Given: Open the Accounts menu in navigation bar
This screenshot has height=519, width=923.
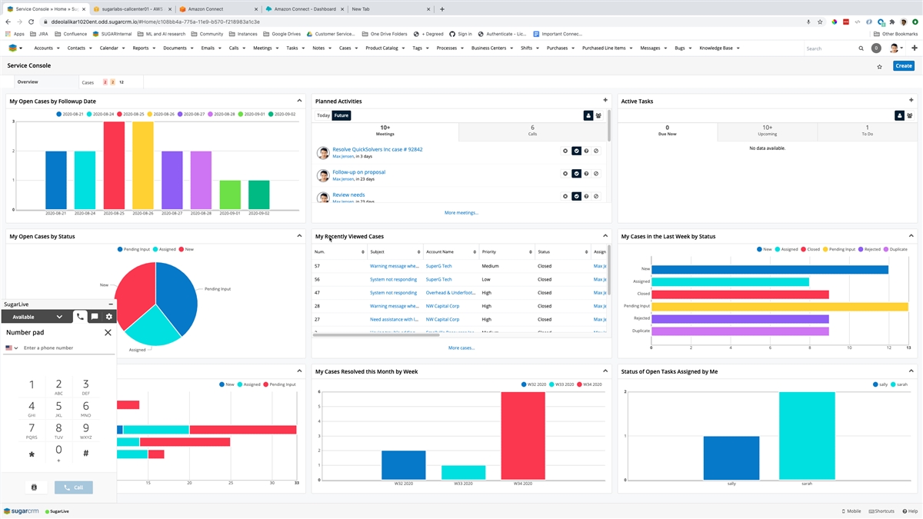Looking at the screenshot, I should click(46, 48).
